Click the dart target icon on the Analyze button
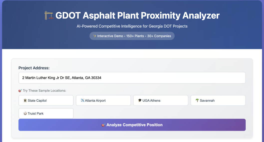 103,125
